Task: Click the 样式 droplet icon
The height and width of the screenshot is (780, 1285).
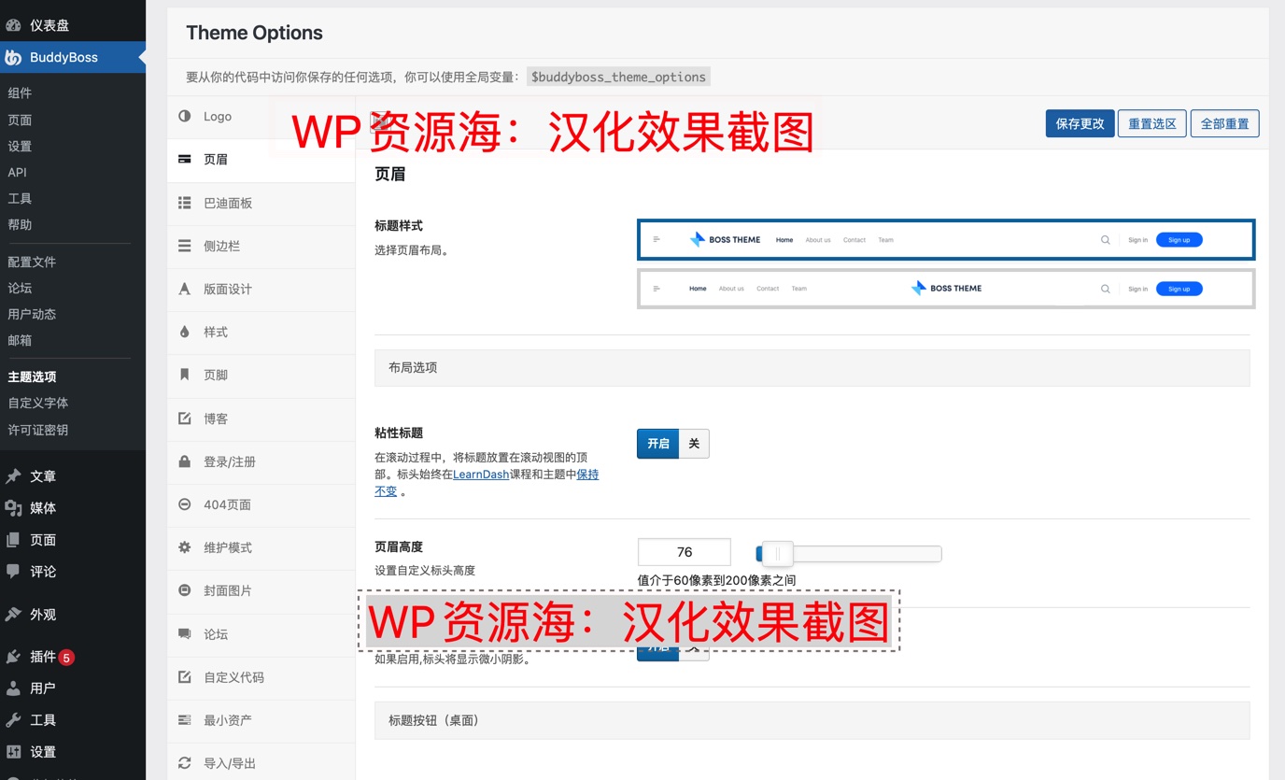Action: coord(185,332)
